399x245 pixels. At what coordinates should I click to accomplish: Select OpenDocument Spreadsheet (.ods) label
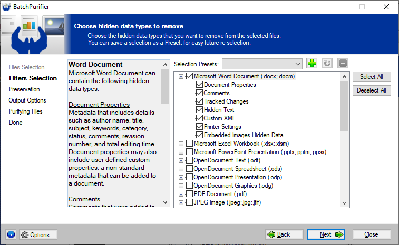(x=238, y=169)
